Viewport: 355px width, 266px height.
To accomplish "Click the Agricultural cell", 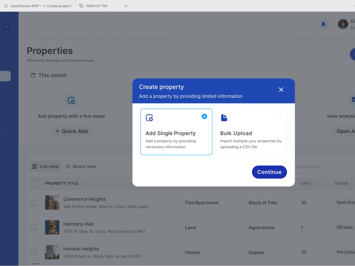I will (x=262, y=228).
